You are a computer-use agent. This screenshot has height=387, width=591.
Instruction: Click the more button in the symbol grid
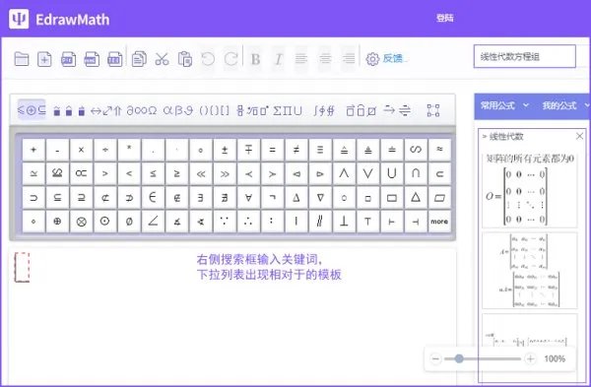(439, 222)
